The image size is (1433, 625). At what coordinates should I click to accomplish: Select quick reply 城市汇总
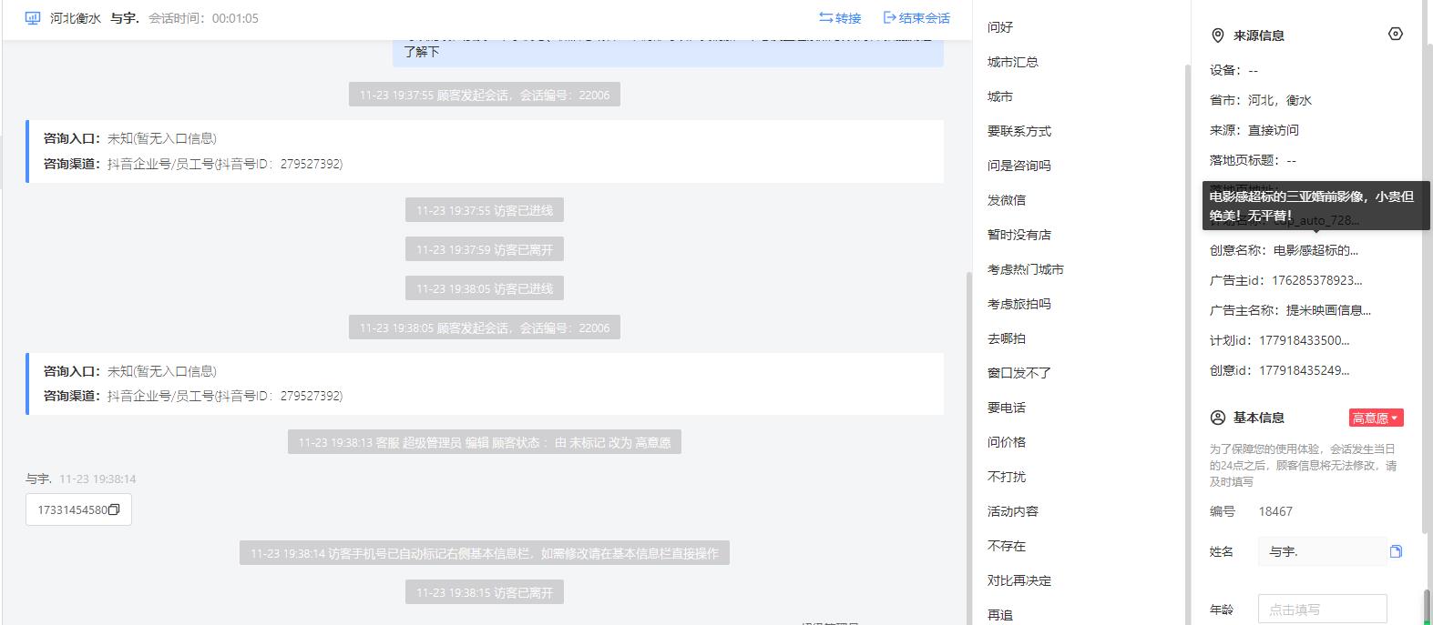click(1013, 62)
